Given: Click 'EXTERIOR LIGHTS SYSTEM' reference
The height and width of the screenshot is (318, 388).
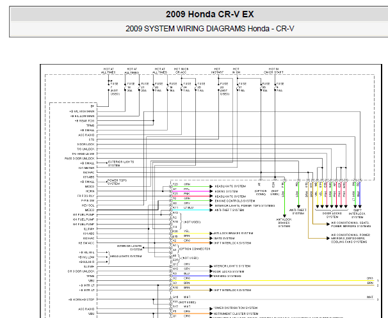Looking at the screenshot, I should coord(121,163).
